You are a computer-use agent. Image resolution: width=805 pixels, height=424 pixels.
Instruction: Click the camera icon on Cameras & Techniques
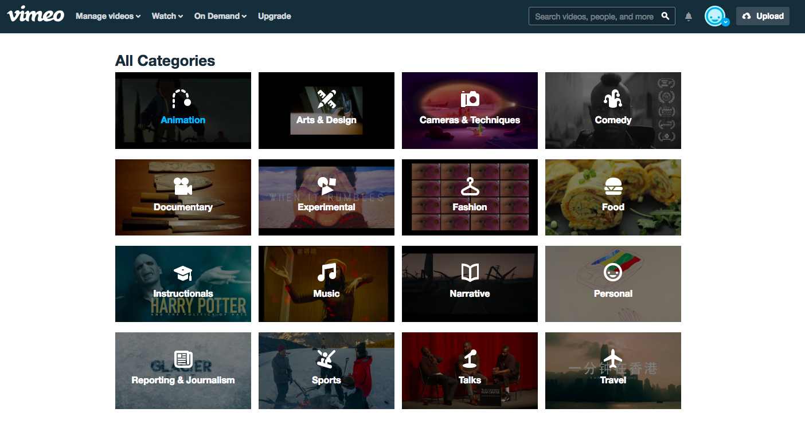[x=470, y=99]
